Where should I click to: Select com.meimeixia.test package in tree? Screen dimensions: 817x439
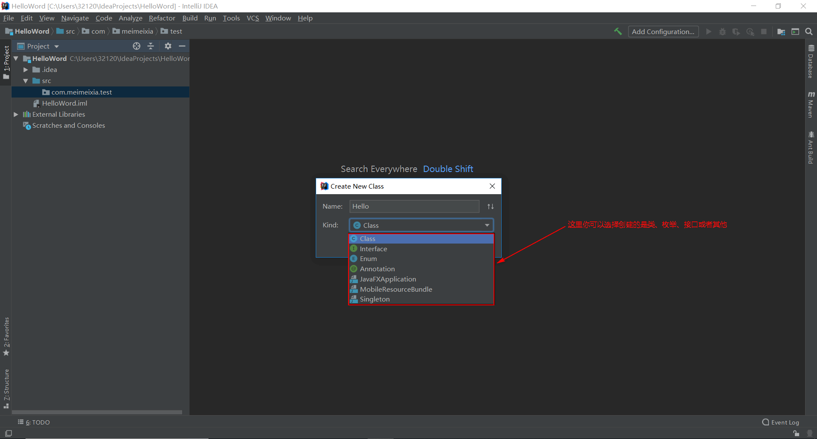point(100,92)
